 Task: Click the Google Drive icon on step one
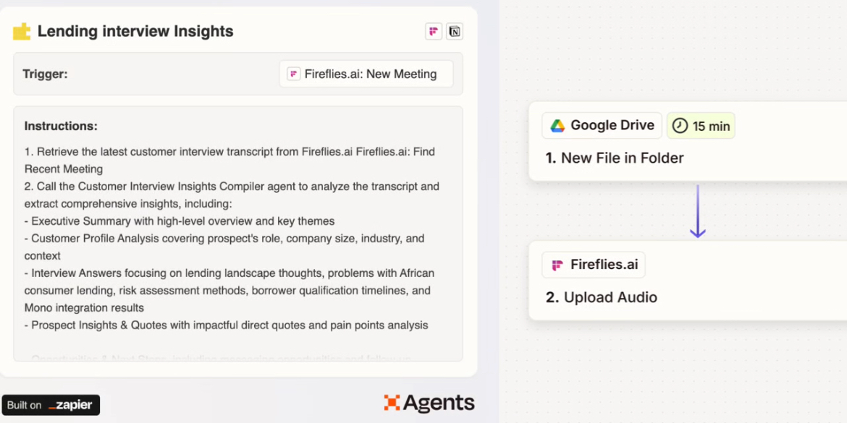pos(557,125)
